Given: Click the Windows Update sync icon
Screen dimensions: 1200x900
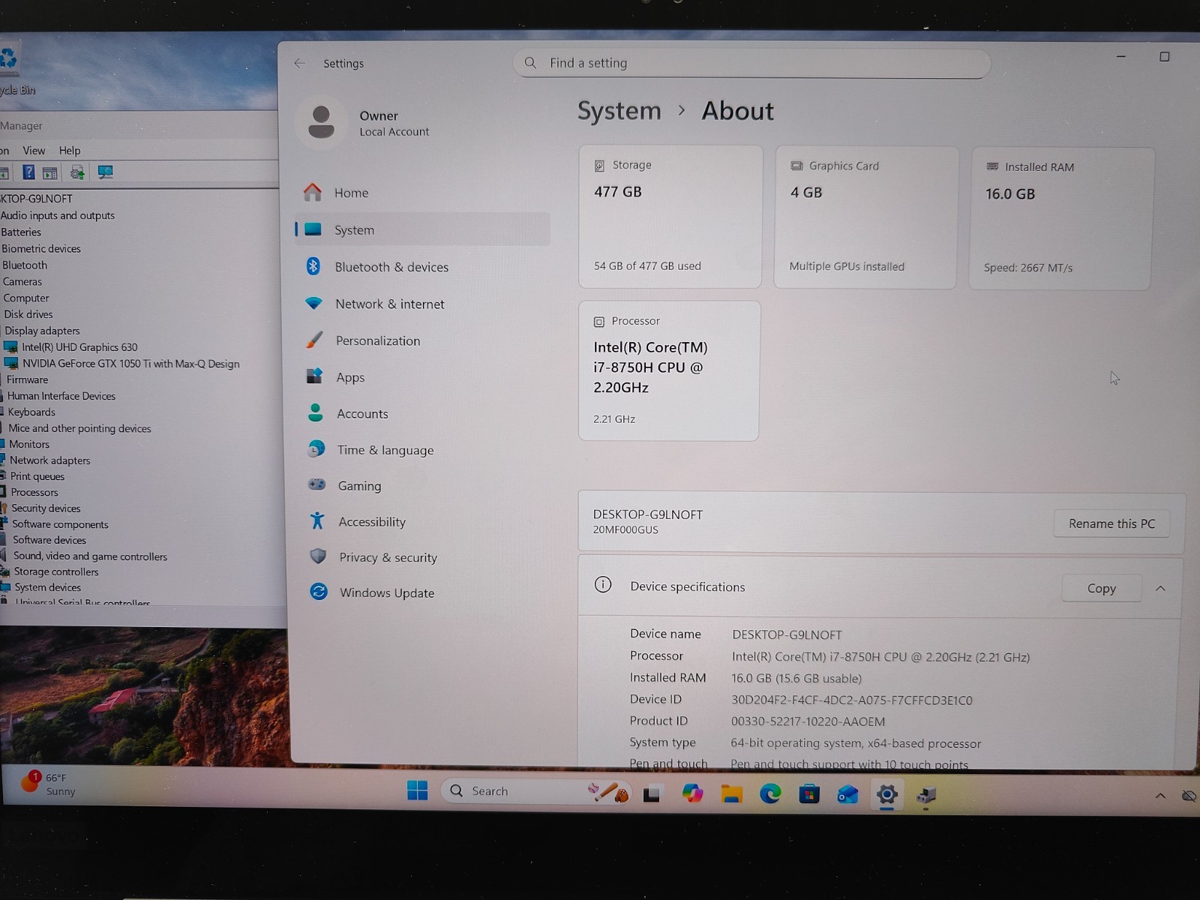Looking at the screenshot, I should (x=319, y=592).
